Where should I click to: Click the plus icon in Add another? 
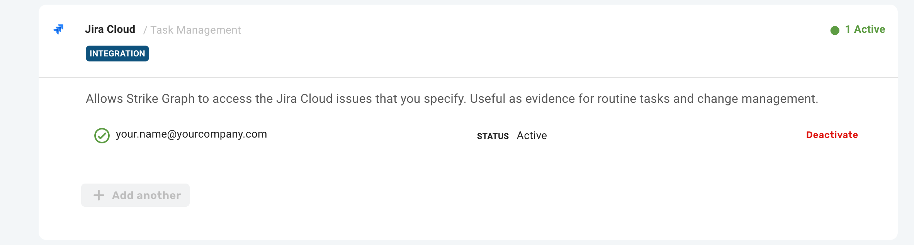pos(99,195)
